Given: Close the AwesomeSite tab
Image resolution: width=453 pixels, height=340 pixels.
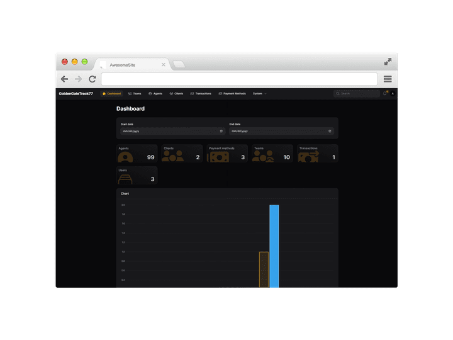Looking at the screenshot, I should pyautogui.click(x=164, y=65).
